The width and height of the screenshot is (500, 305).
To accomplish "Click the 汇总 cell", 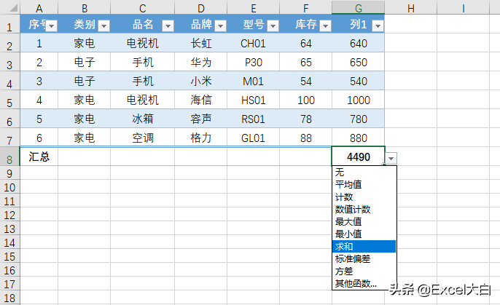I will point(39,157).
